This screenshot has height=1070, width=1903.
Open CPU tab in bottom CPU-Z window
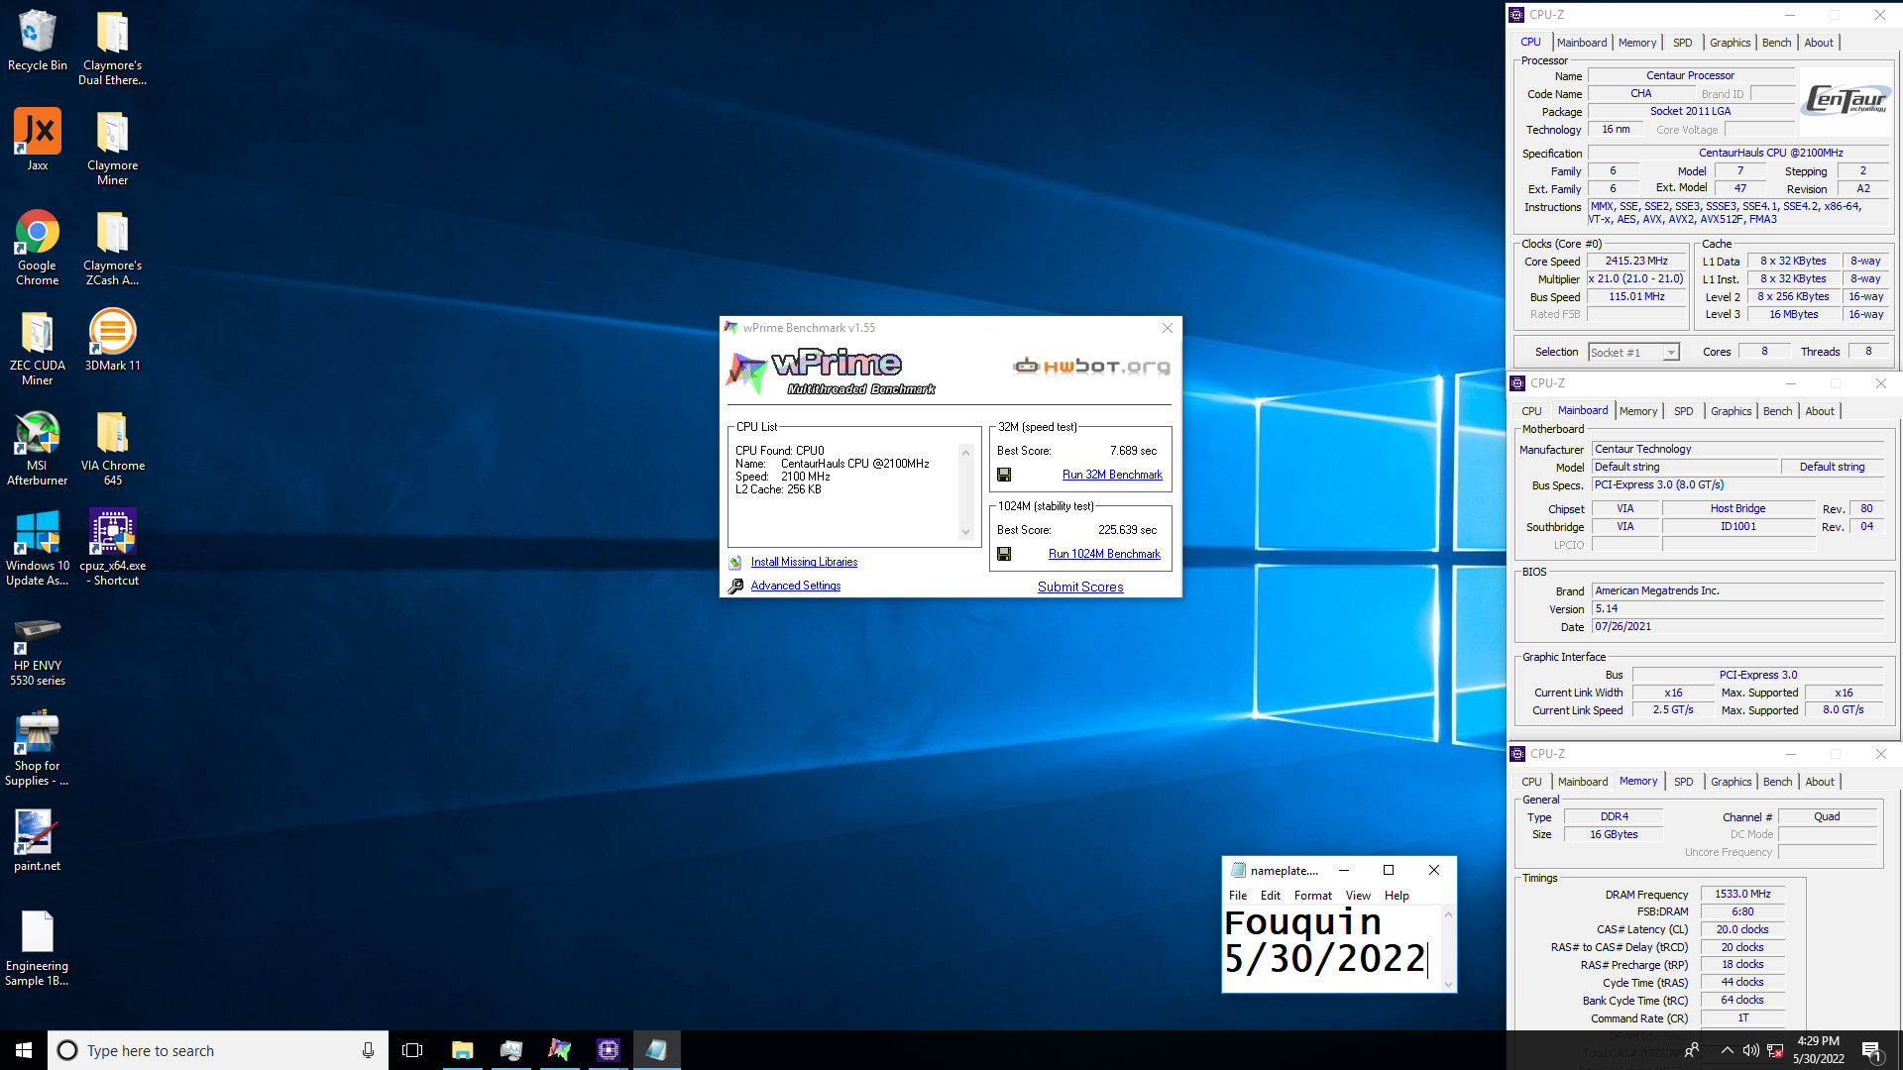(1531, 782)
